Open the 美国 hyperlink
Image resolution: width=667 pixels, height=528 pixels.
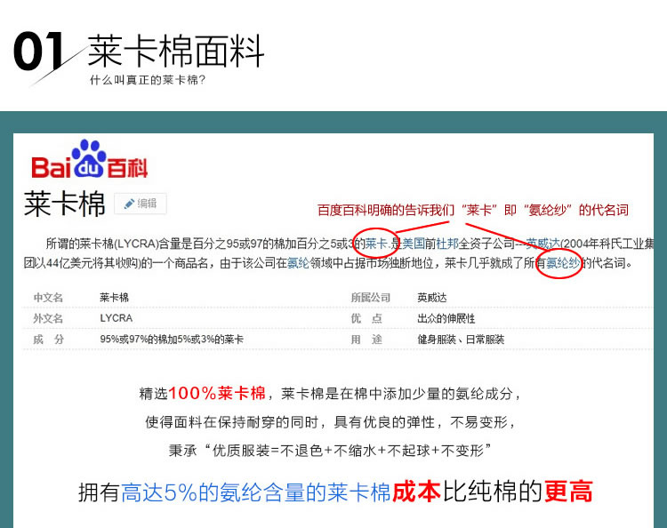click(413, 244)
